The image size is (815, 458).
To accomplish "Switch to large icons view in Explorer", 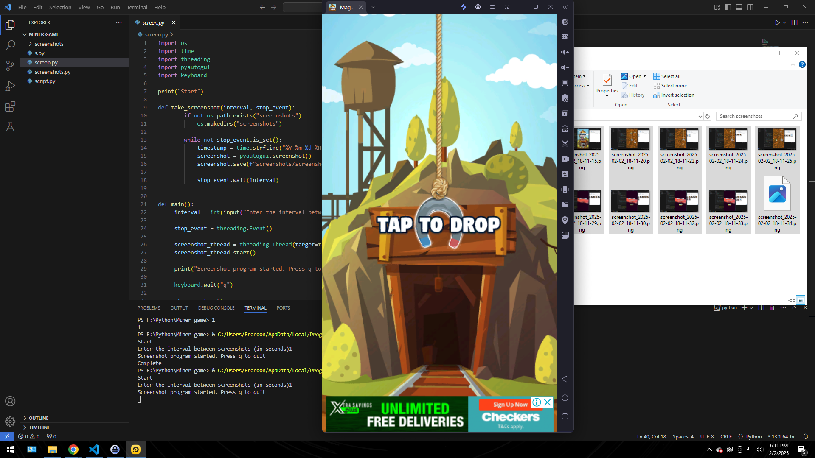I will pos(801,300).
